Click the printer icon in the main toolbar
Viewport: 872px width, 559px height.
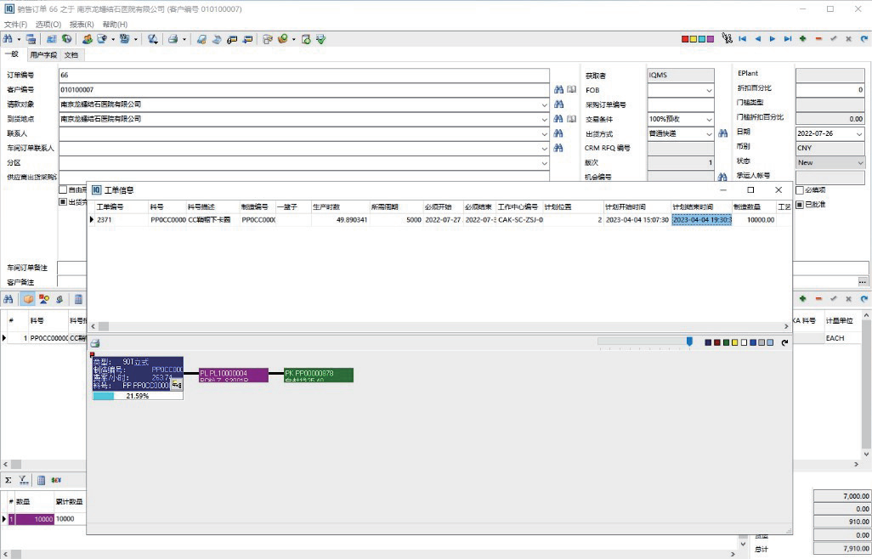click(x=173, y=39)
